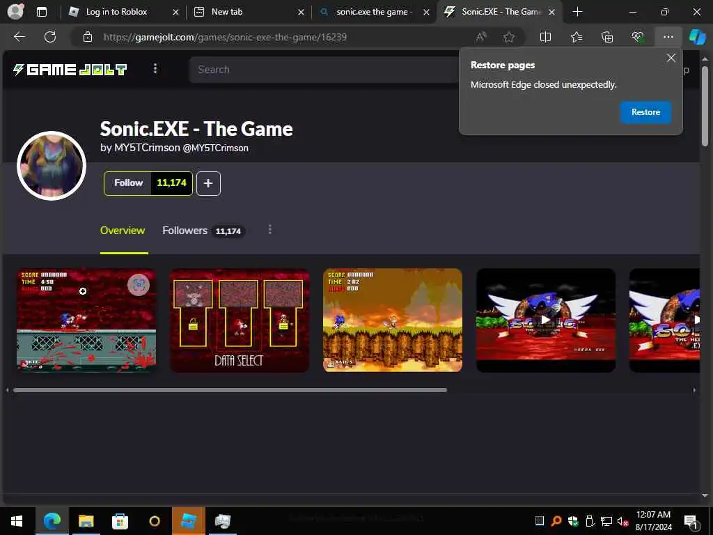View site information lock icon

[x=88, y=37]
